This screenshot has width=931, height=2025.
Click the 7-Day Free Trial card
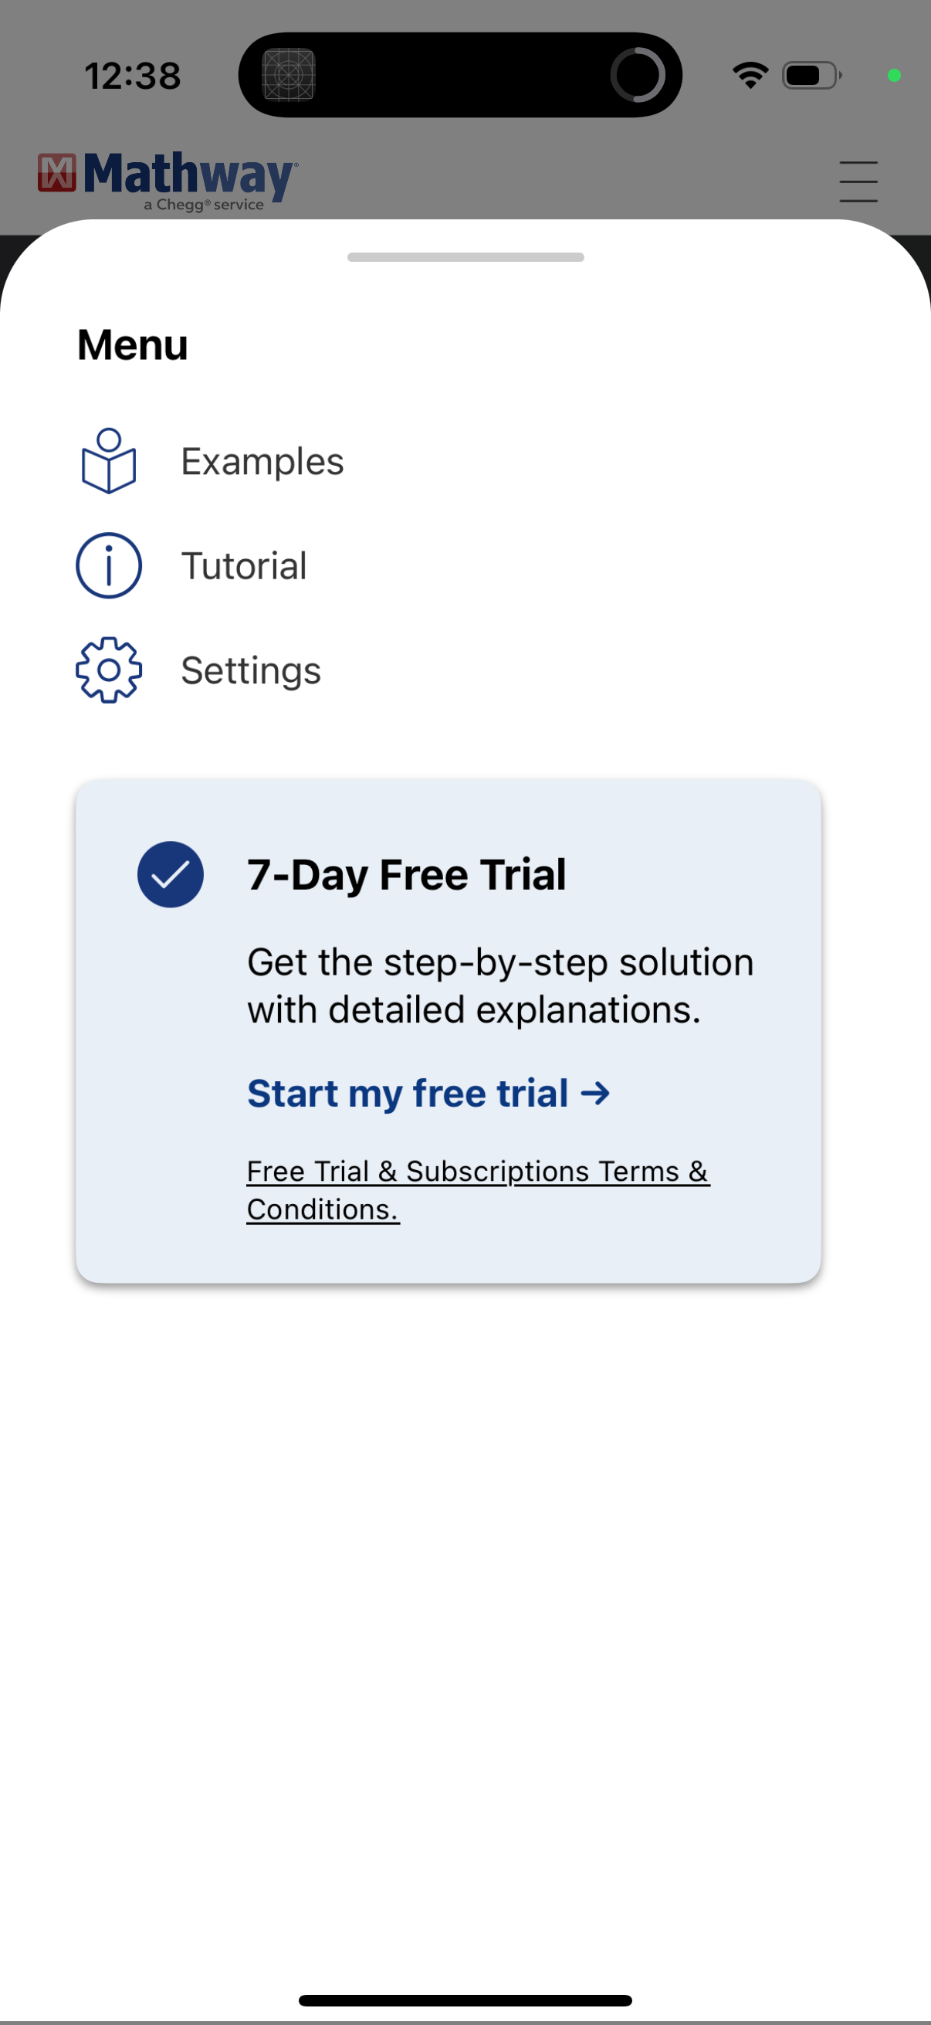(445, 1029)
